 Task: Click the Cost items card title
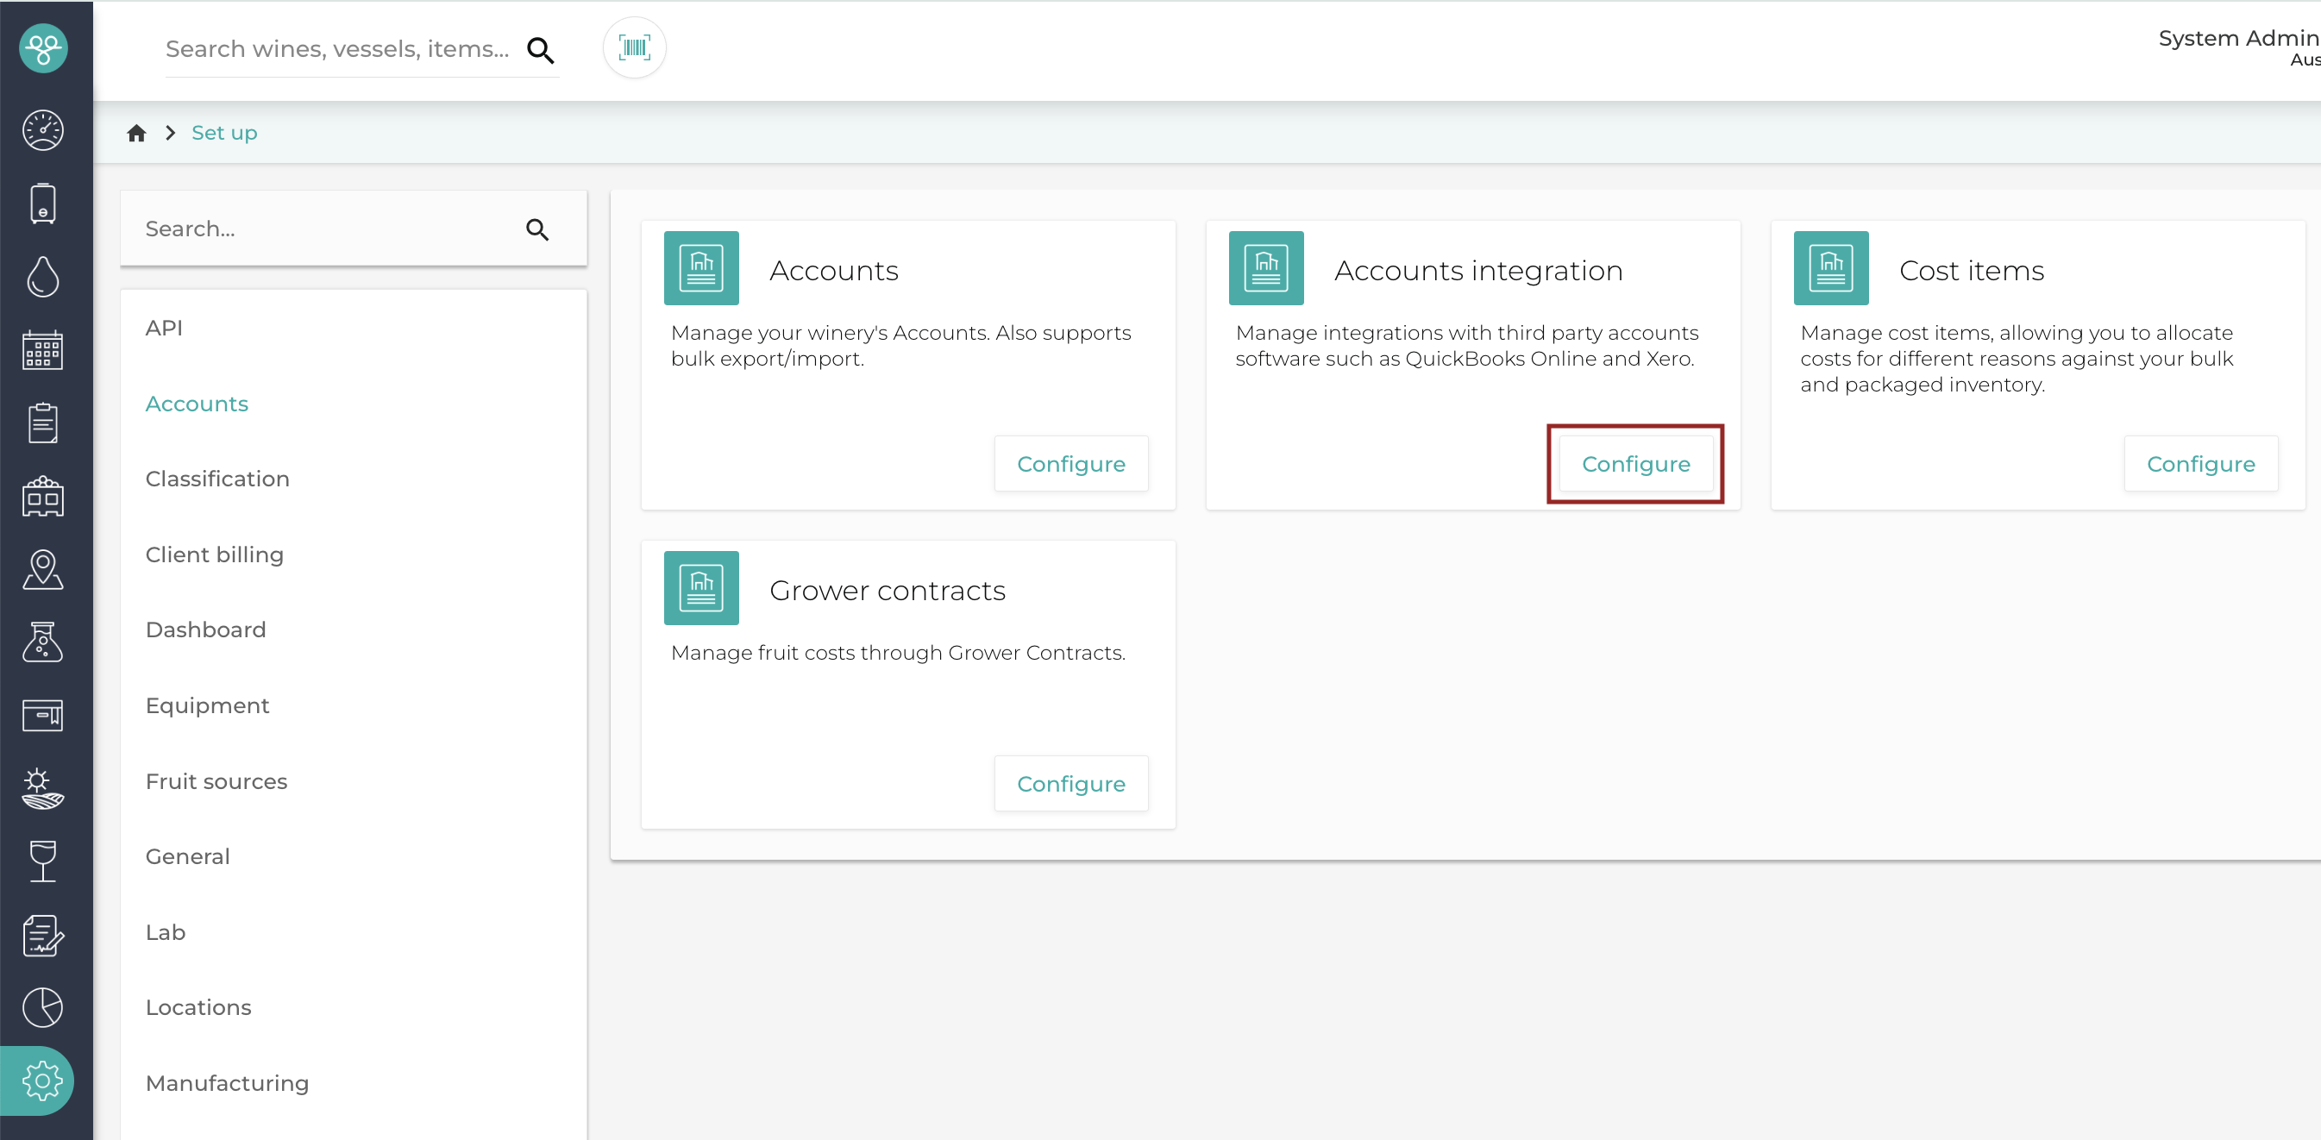pos(1972,270)
